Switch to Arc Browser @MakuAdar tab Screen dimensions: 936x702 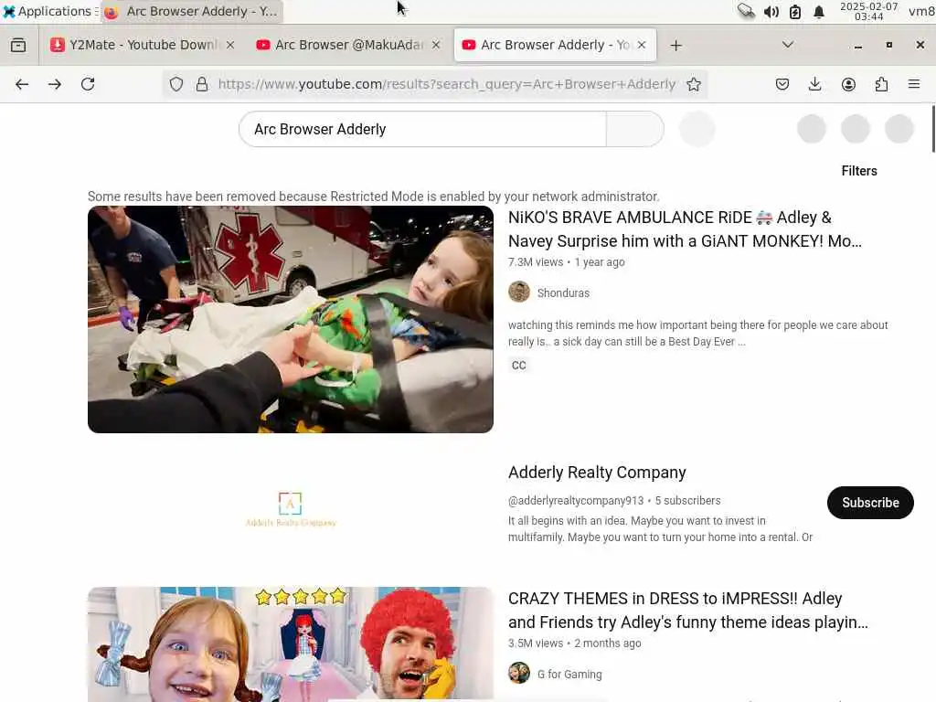pyautogui.click(x=348, y=45)
